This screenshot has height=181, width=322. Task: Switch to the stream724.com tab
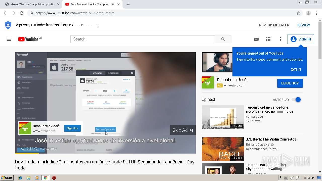pyautogui.click(x=33, y=4)
